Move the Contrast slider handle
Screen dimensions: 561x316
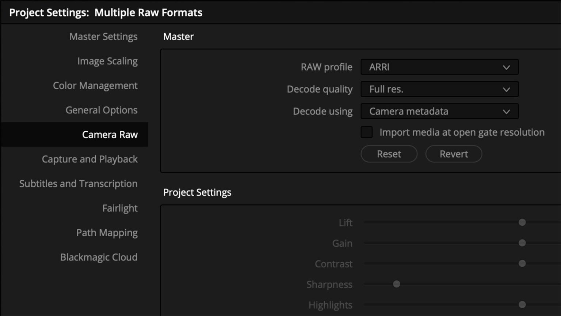[x=522, y=263]
